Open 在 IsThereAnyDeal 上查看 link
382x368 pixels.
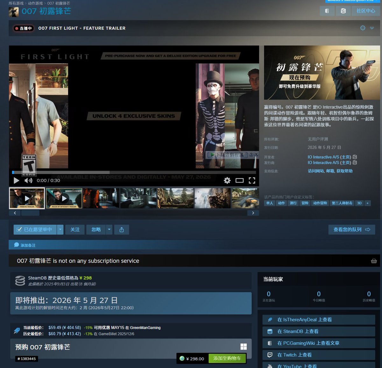pyautogui.click(x=319, y=320)
